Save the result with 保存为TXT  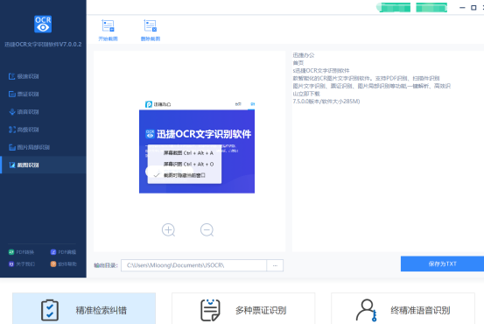pyautogui.click(x=442, y=264)
